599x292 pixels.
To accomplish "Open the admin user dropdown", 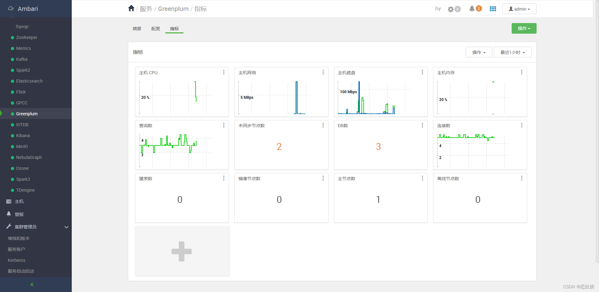I will 519,9.
